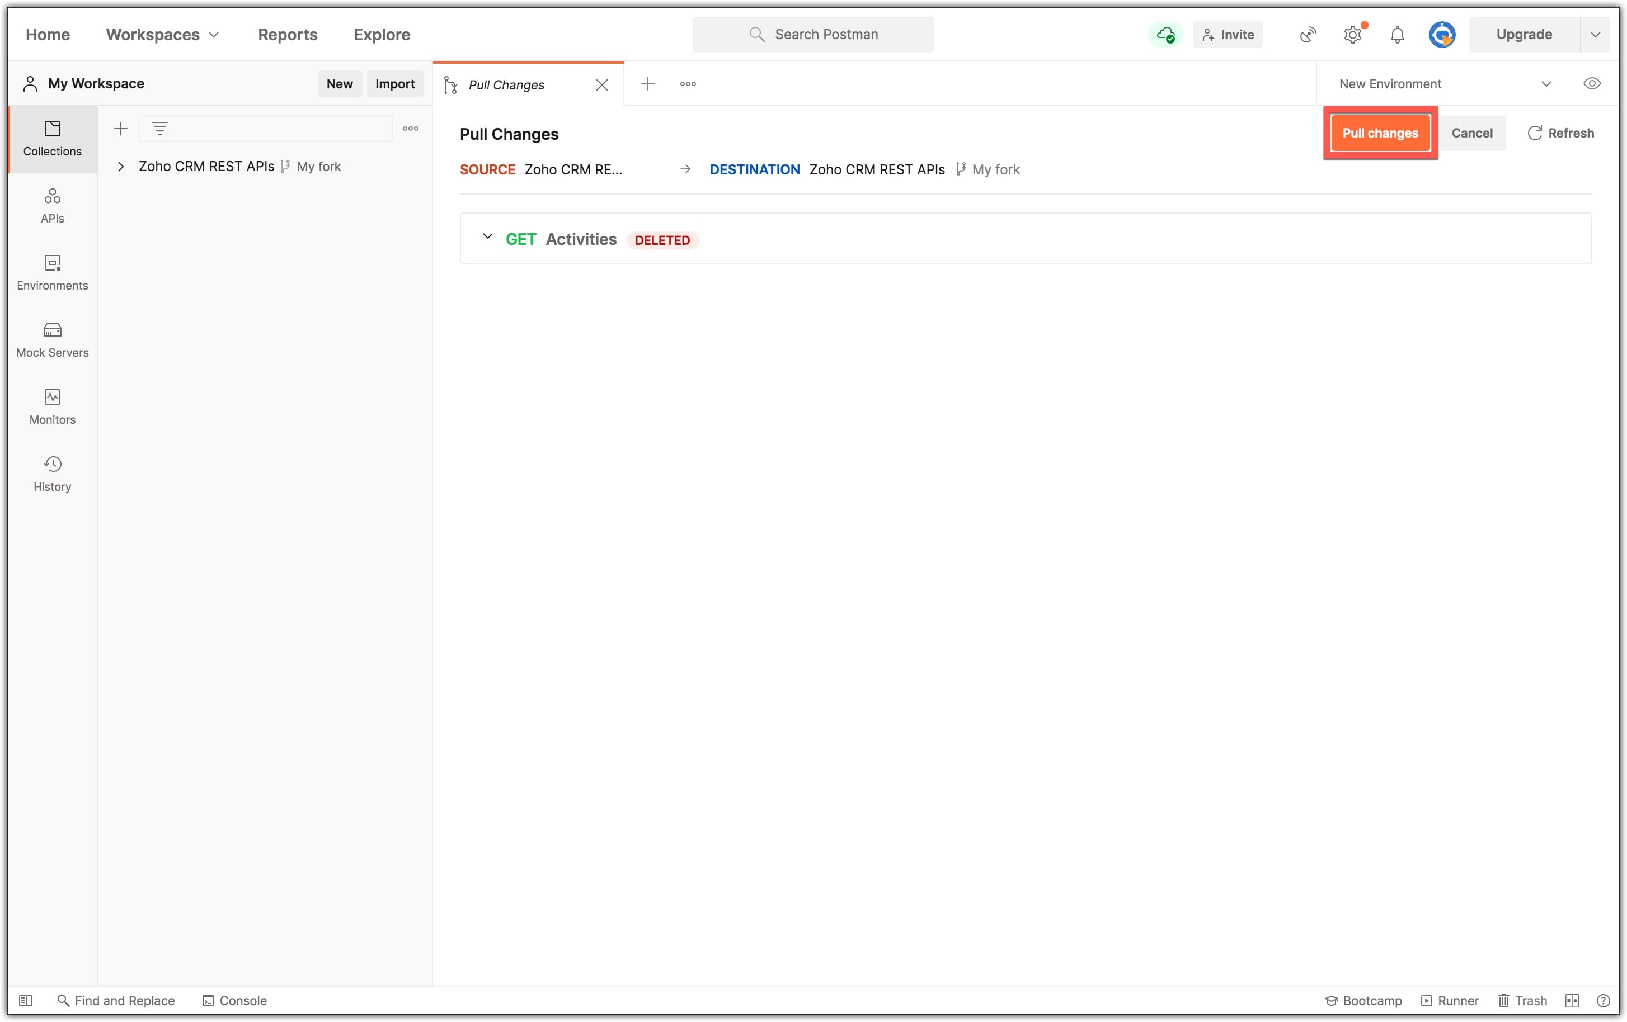Open tab options ellipsis menu

pos(688,84)
